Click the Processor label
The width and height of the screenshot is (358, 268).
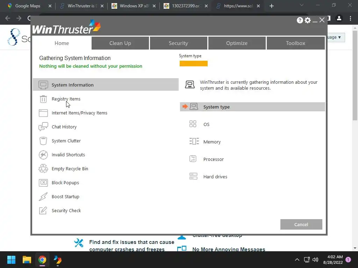(x=214, y=159)
